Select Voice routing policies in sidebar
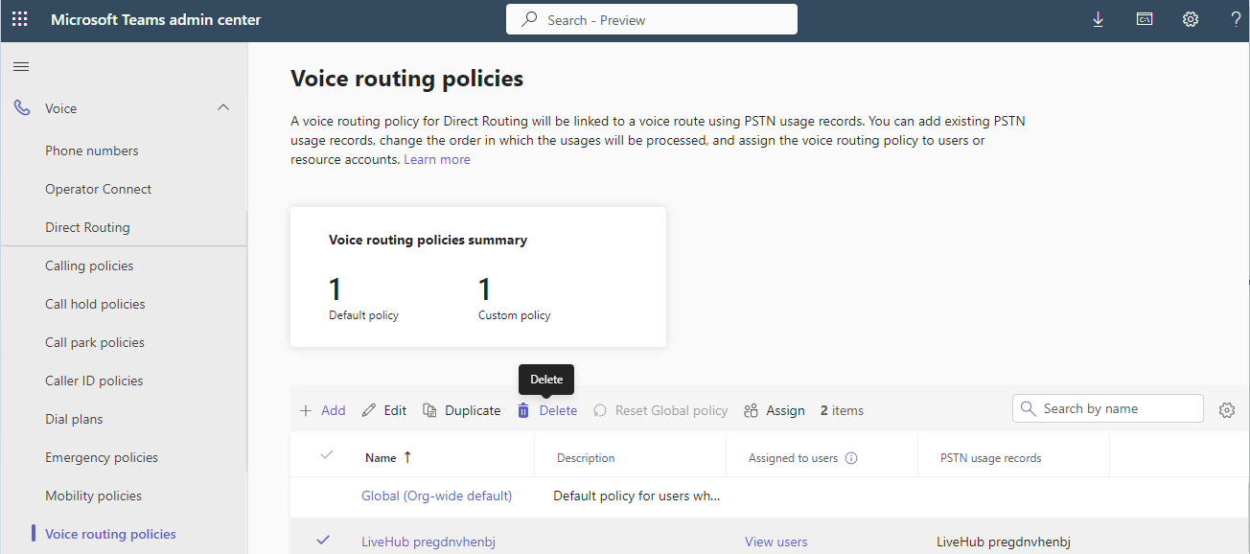The width and height of the screenshot is (1250, 554). pyautogui.click(x=111, y=534)
